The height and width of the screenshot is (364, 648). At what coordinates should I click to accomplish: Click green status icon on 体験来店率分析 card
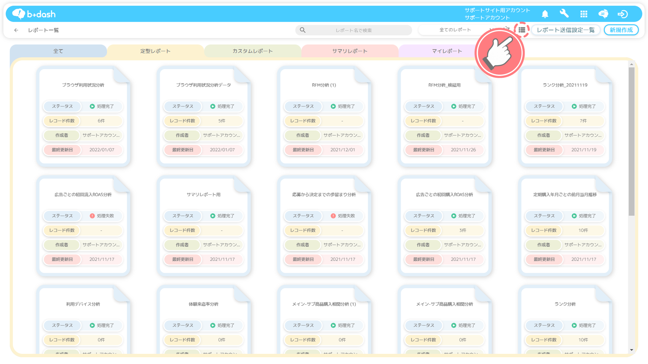(x=213, y=326)
